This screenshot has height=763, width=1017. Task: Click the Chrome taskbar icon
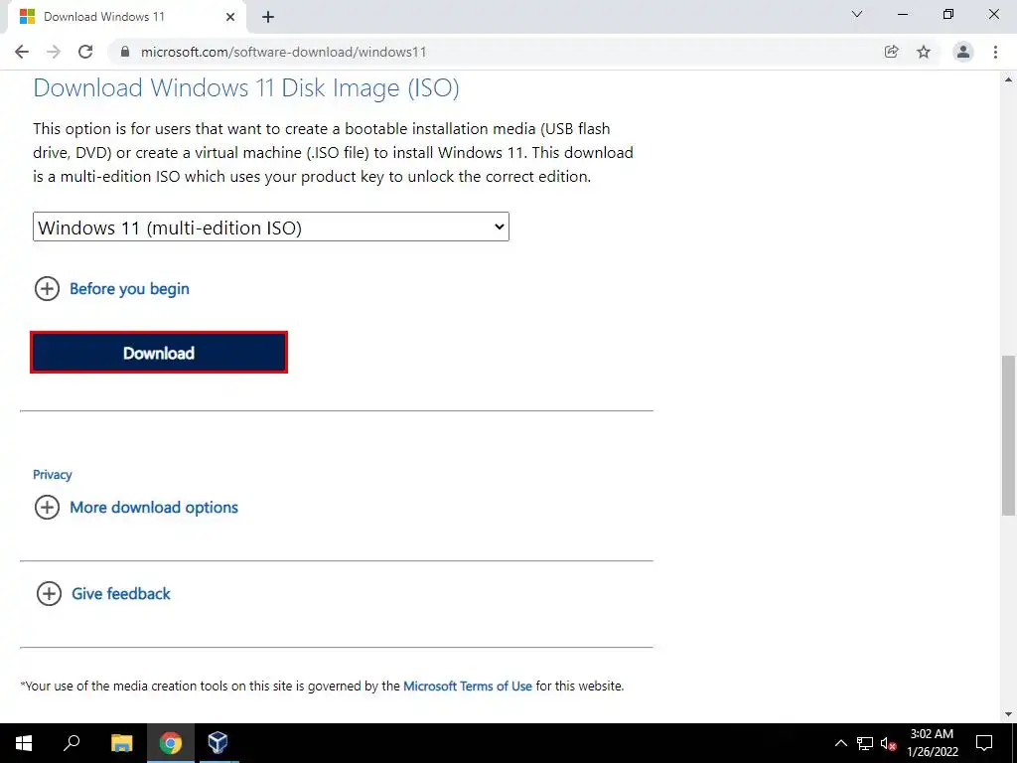click(x=170, y=743)
